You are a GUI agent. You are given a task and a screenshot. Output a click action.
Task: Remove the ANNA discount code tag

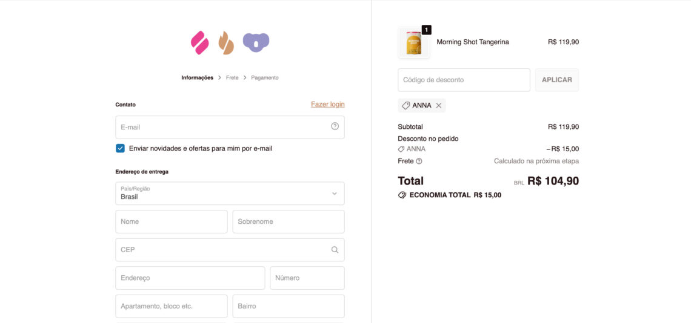pyautogui.click(x=438, y=105)
